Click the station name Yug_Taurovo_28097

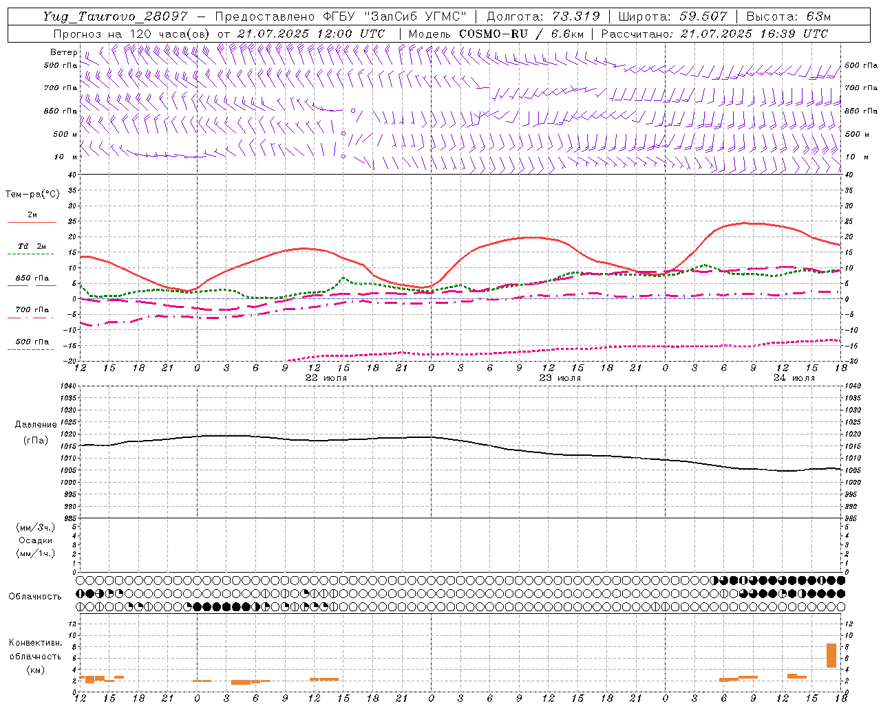pyautogui.click(x=115, y=16)
